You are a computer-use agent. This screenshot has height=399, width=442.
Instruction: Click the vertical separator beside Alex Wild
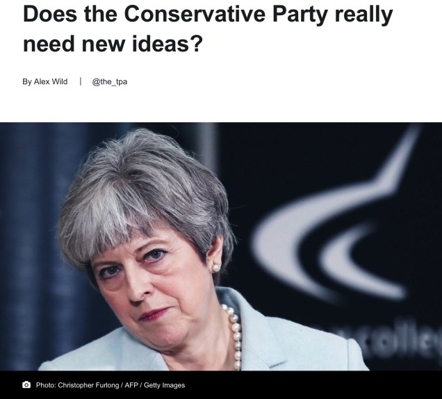81,81
